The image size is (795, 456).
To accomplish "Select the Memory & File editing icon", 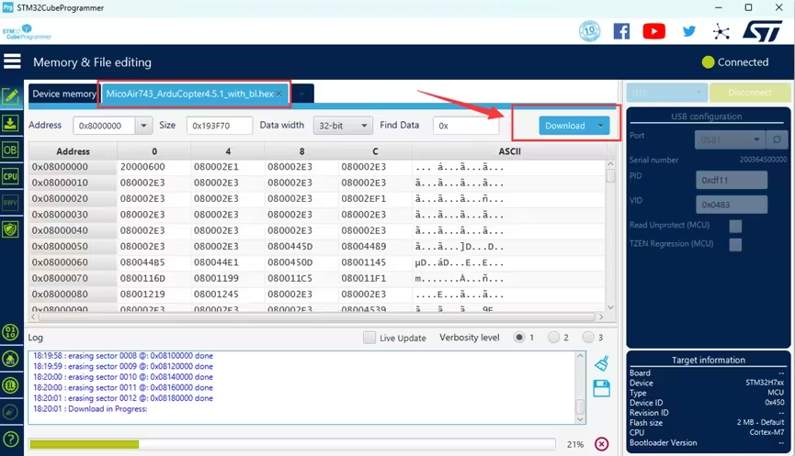I will point(11,96).
